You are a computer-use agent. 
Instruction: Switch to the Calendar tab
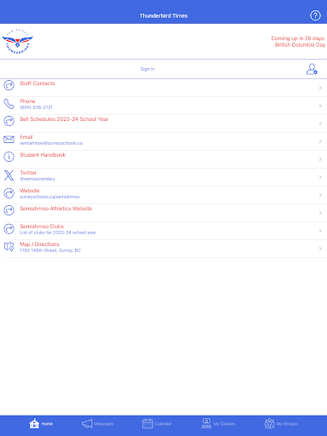coord(157,423)
